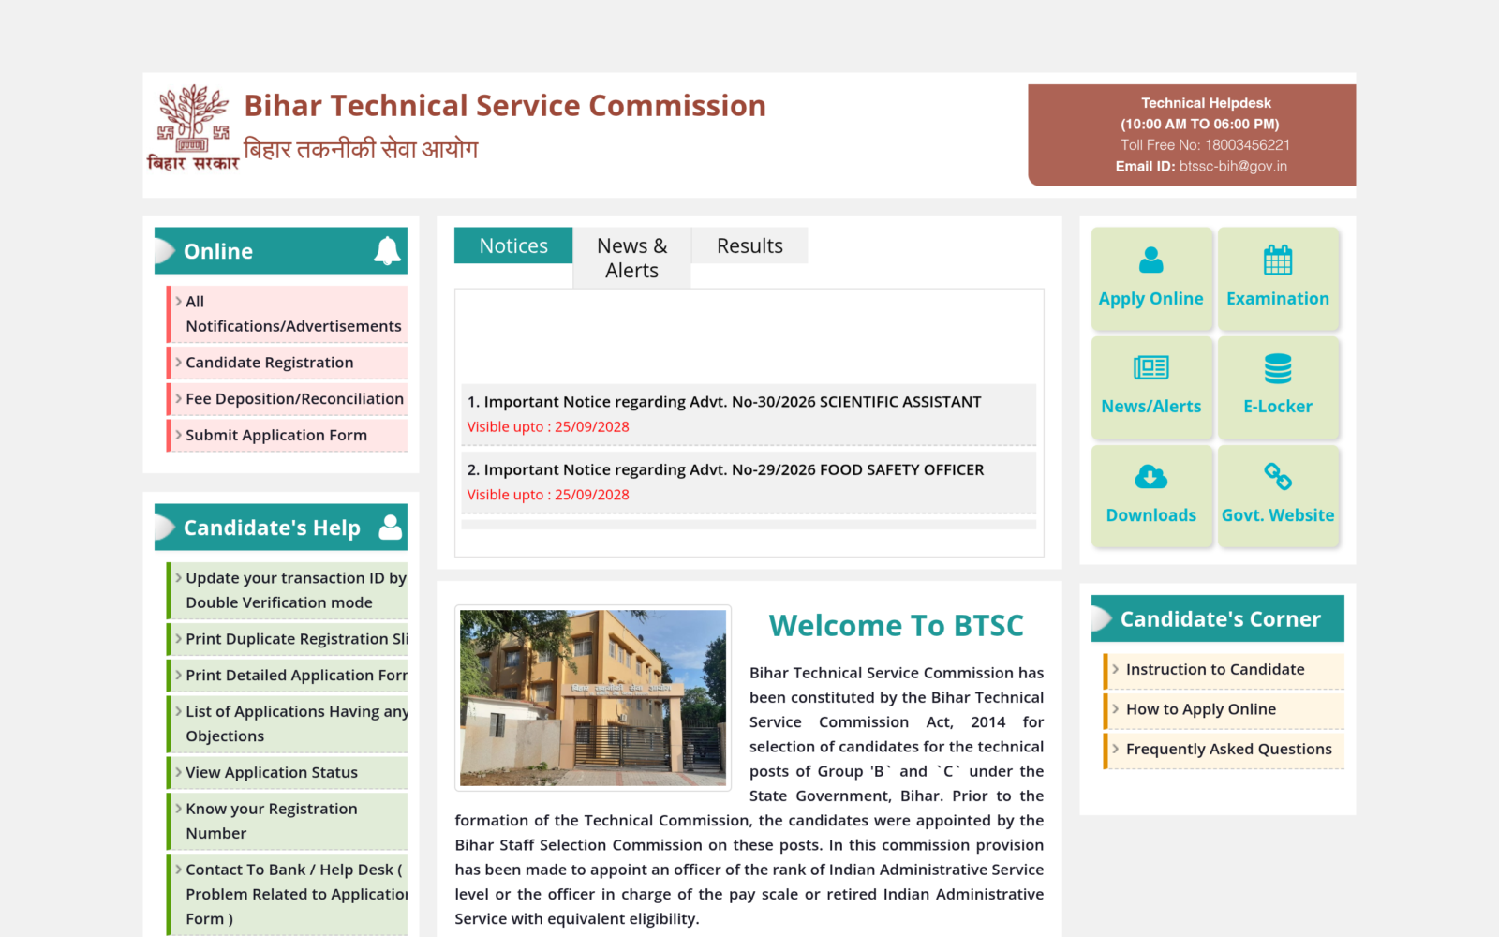Open the Govt. Website chain-link tile
Viewport: 1499px width, 937px height.
pos(1278,496)
